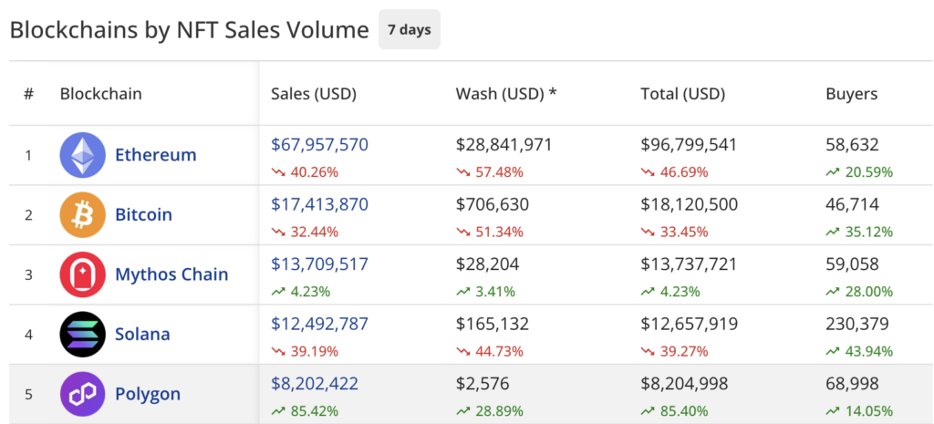Click Polygon sales value $8,202,422
The width and height of the screenshot is (934, 424).
pyautogui.click(x=315, y=384)
